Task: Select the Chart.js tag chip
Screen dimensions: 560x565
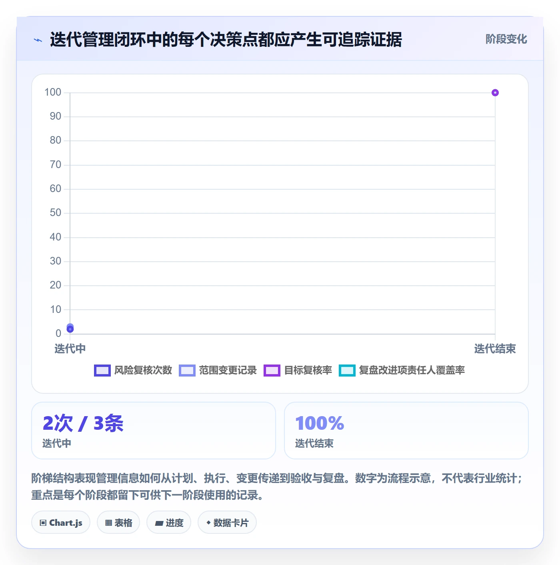Action: pos(61,523)
